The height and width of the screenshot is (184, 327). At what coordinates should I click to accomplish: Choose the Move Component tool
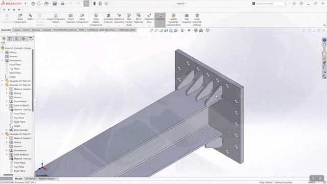82,19
